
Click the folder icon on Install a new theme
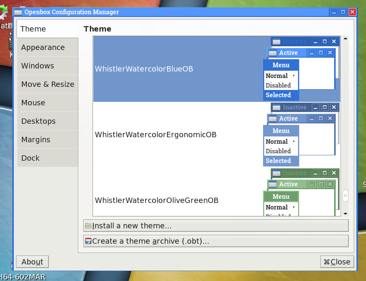point(88,226)
